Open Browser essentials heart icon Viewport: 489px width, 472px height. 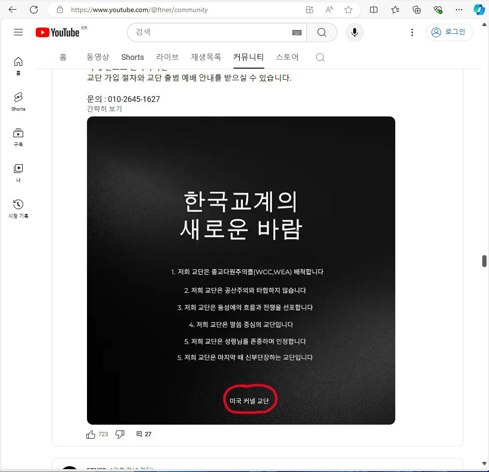pyautogui.click(x=438, y=10)
